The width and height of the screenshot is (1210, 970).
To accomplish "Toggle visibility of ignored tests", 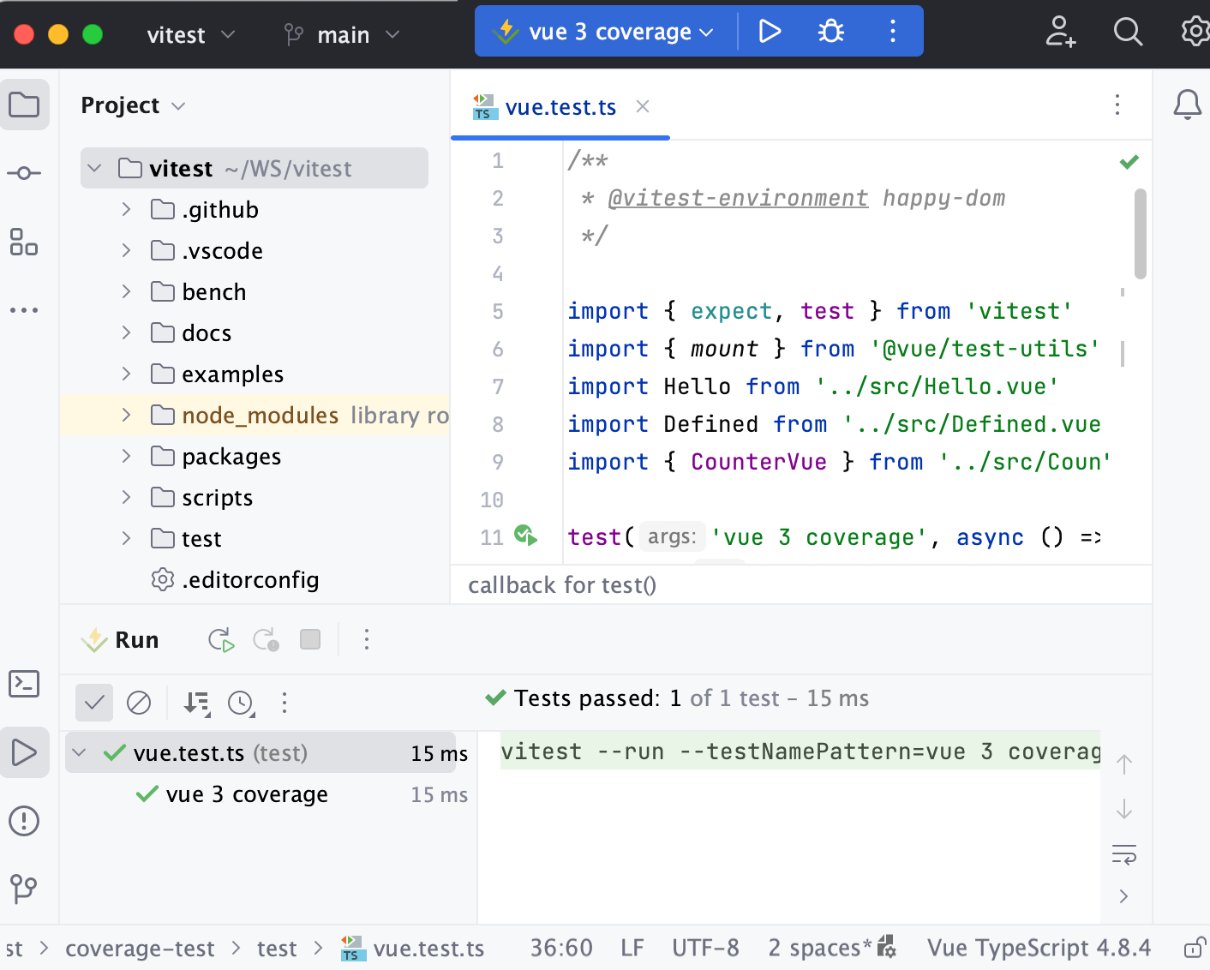I will pos(140,703).
